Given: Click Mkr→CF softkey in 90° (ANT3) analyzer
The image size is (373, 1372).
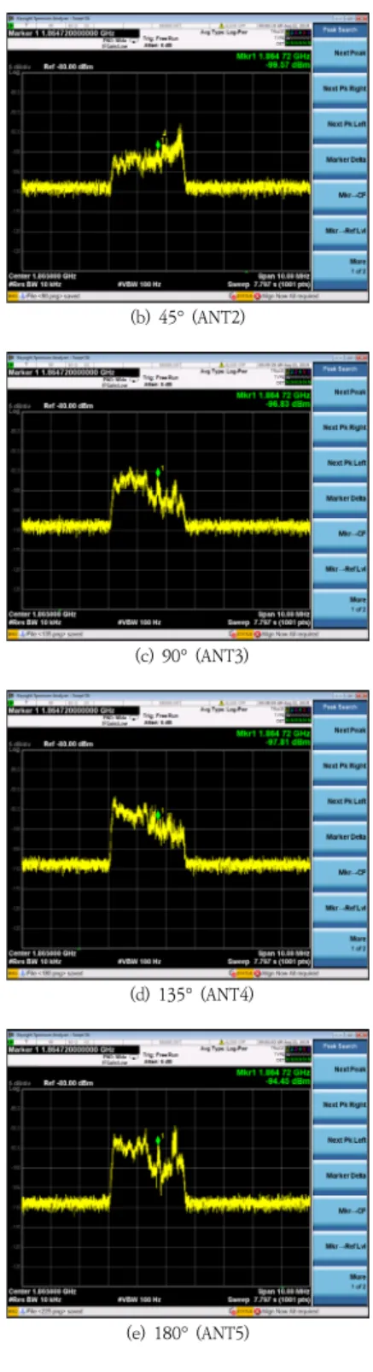Looking at the screenshot, I should 341,534.
